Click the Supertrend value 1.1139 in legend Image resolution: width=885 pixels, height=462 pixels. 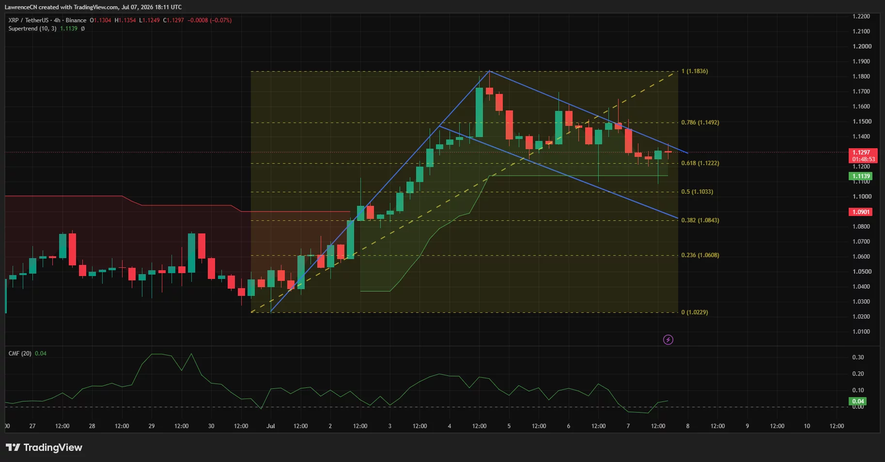69,29
